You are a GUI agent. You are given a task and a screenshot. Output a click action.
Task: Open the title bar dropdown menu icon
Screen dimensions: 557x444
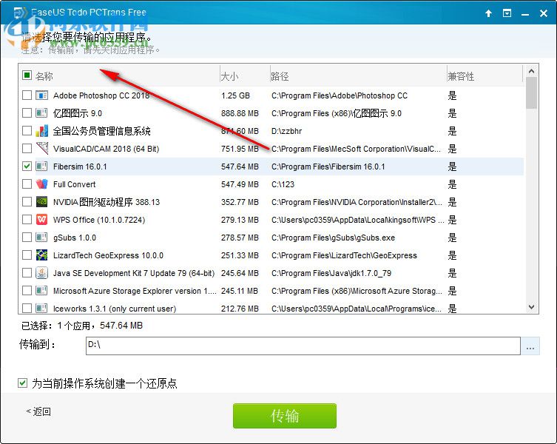point(507,13)
